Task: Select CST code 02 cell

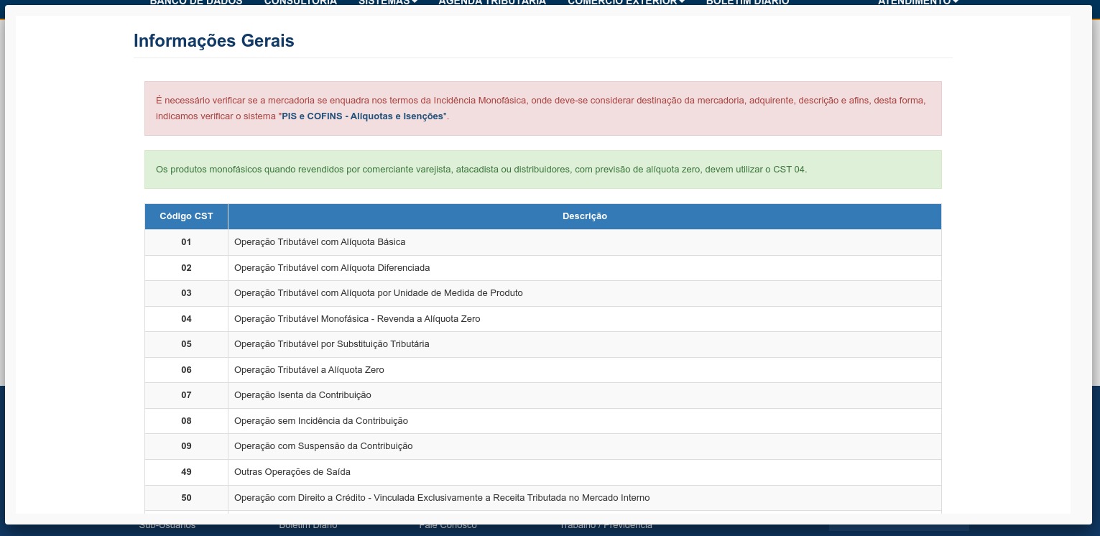Action: 186,268
